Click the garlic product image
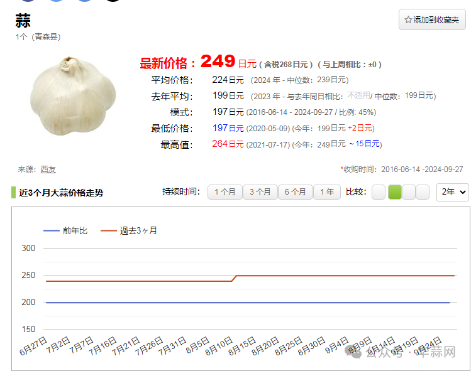This screenshot has height=371, width=471. (x=73, y=95)
